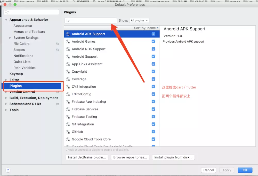The width and height of the screenshot is (258, 176).
Task: Disable the Firebase Services checkbox
Action: pyautogui.click(x=153, y=109)
